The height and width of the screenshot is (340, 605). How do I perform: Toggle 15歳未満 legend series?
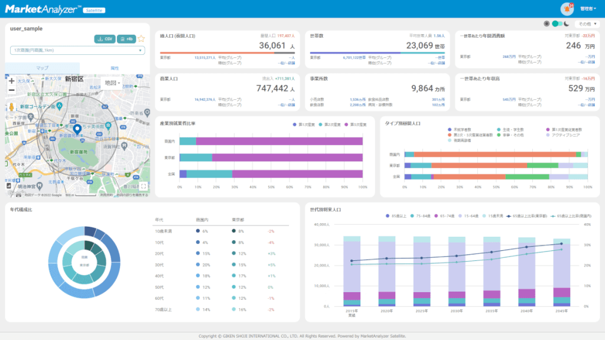point(493,216)
